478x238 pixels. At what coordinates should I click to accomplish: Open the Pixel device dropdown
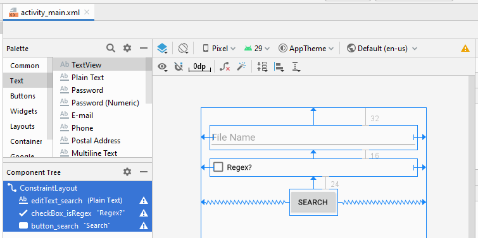coord(219,49)
